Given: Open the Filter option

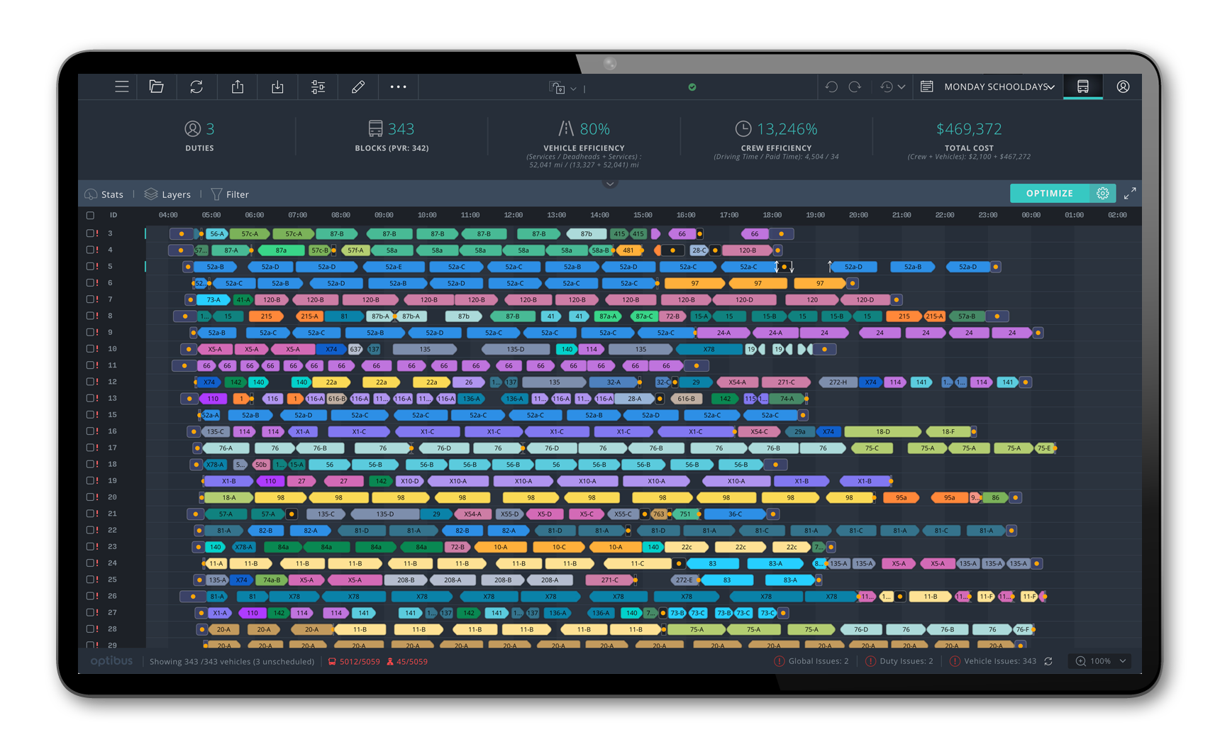Looking at the screenshot, I should [230, 194].
